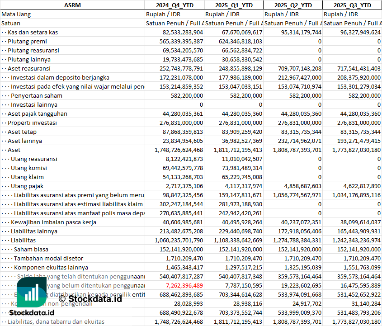The width and height of the screenshot is (382, 326).
Task: Select the Kas dan setara kas row label
Action: point(33,32)
